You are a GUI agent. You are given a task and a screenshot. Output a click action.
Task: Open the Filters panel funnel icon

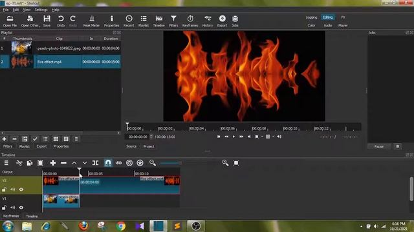pos(173,21)
